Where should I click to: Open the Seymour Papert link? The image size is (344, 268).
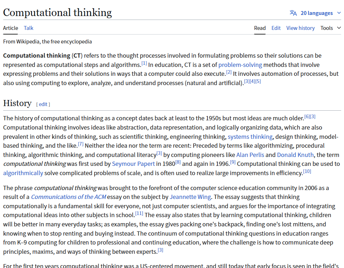pyautogui.click(x=133, y=164)
